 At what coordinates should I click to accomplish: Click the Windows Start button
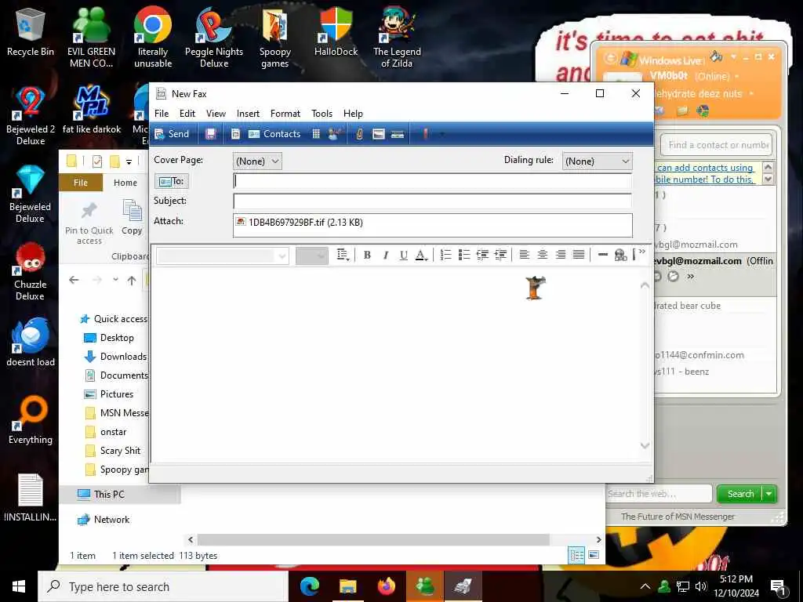pos(19,586)
